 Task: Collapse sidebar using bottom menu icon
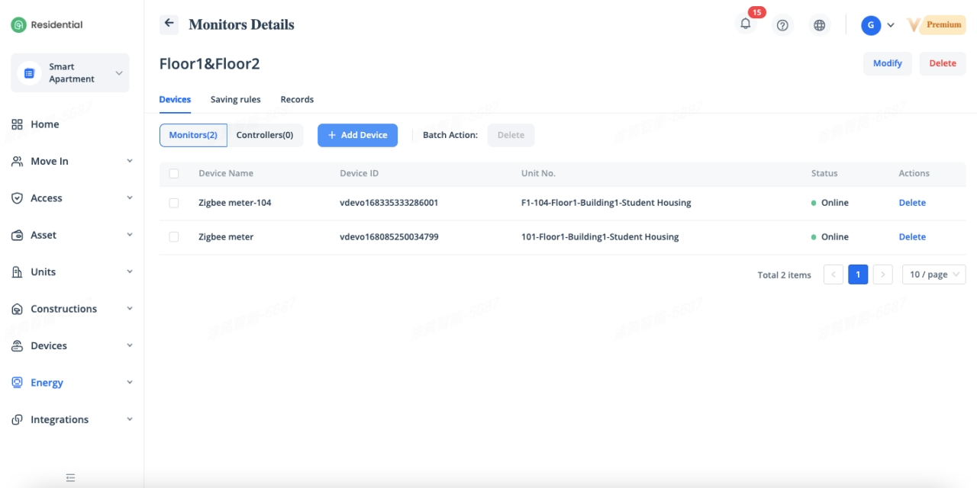pyautogui.click(x=70, y=478)
